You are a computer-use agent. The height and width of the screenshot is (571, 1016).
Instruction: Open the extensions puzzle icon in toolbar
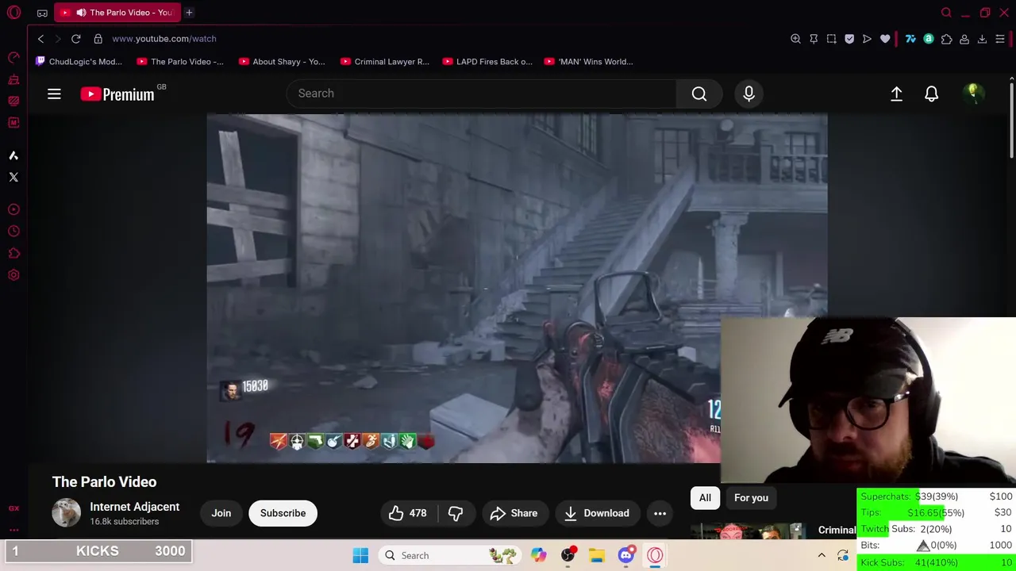(x=946, y=39)
